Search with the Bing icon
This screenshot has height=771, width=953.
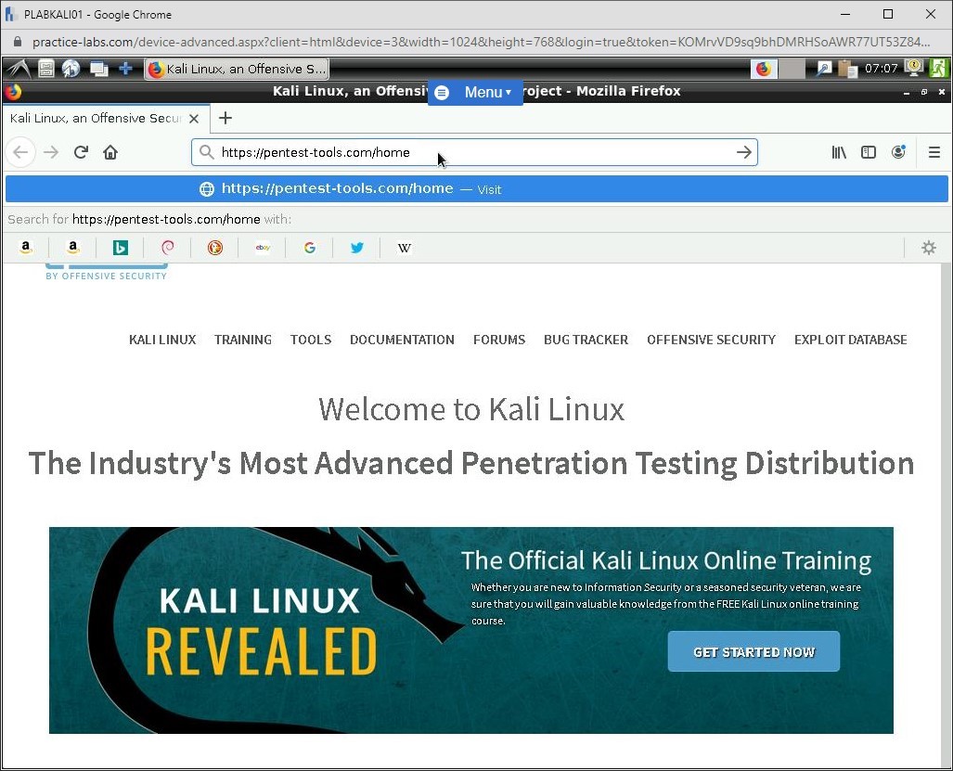121,248
